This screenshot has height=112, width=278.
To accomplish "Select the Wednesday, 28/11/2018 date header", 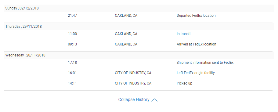I will coord(25,55).
